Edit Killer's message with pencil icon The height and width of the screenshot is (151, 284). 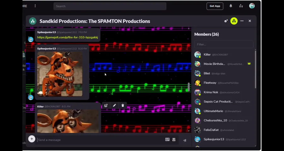coord(114,106)
